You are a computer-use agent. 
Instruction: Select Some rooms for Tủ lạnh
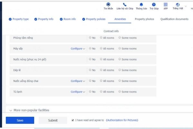click(120, 92)
